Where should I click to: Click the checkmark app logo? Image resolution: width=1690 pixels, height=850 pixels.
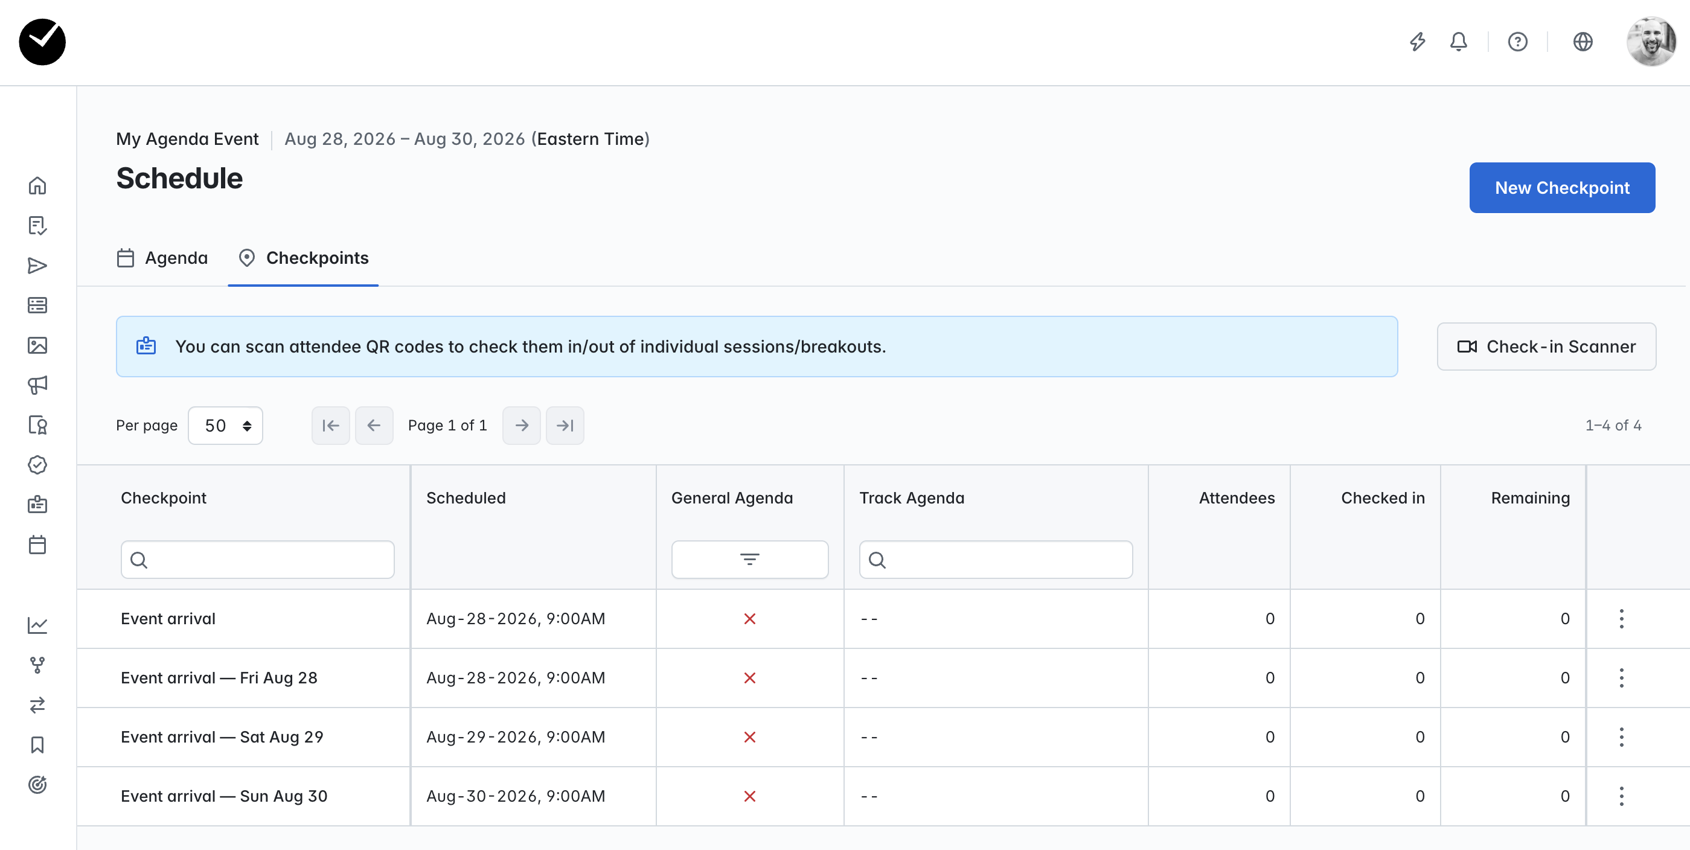tap(42, 42)
